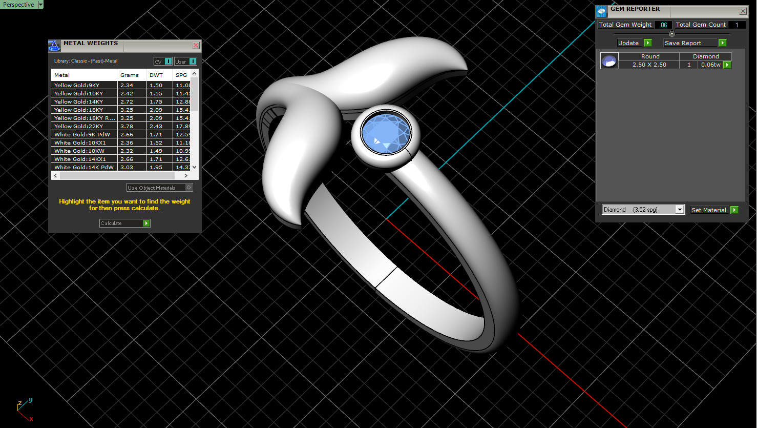Image resolution: width=757 pixels, height=428 pixels.
Task: Click the Calculate button
Action: (124, 223)
